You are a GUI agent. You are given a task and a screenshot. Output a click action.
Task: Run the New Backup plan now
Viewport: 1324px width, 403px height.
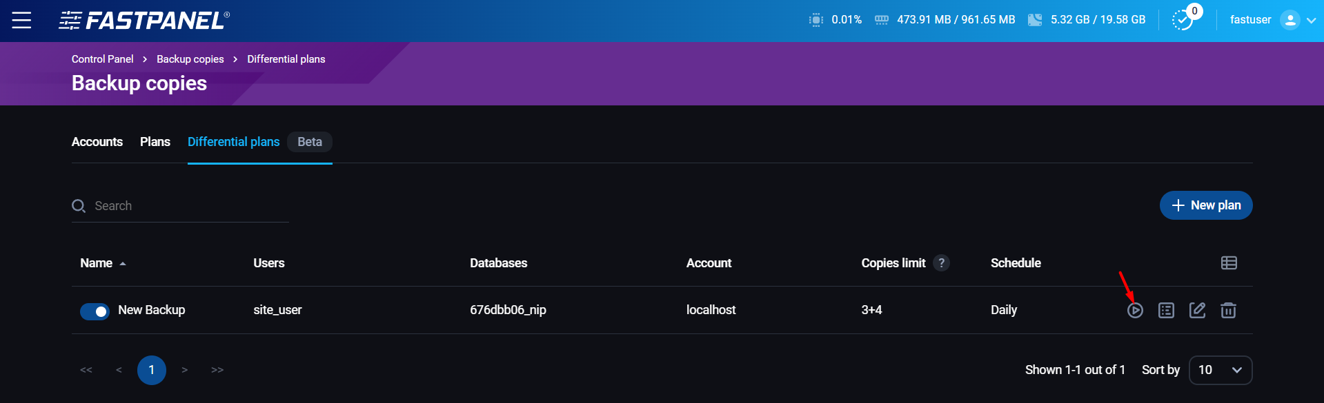(x=1135, y=311)
